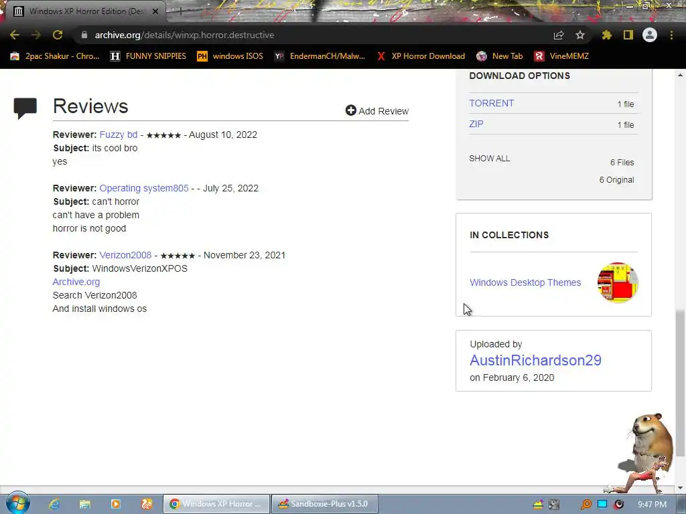This screenshot has height=514, width=686.
Task: Open the New Tab bookmark
Action: (500, 56)
